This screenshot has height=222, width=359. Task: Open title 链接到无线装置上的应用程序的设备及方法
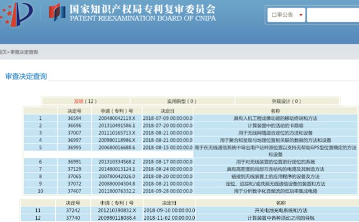click(x=275, y=176)
